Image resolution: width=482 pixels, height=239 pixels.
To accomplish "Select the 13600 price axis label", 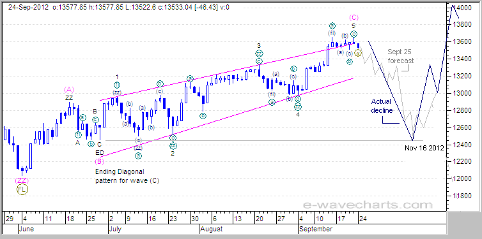I will point(463,41).
